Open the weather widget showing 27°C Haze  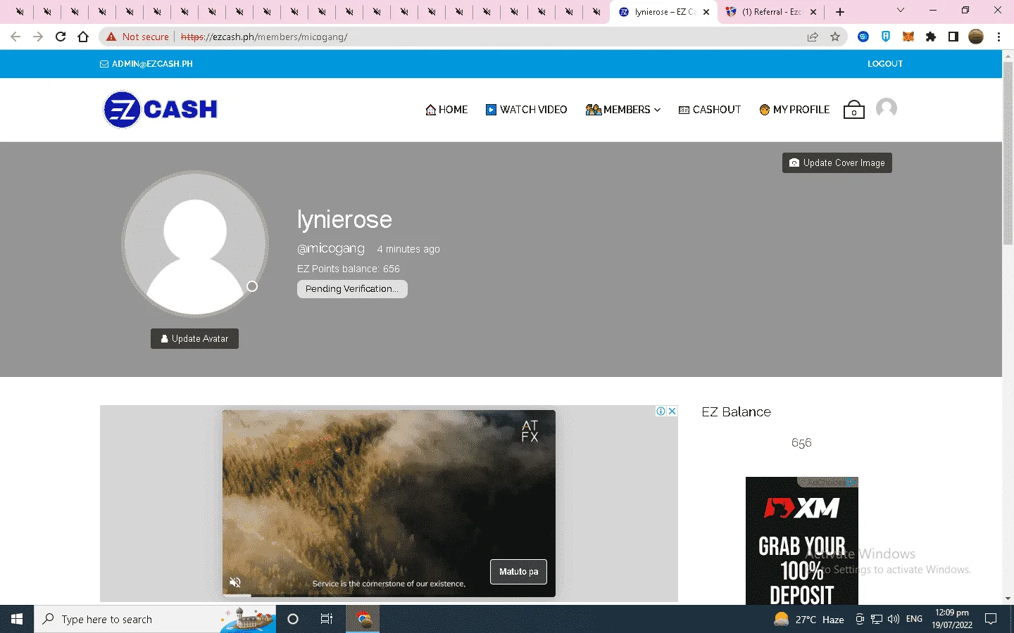tap(809, 619)
